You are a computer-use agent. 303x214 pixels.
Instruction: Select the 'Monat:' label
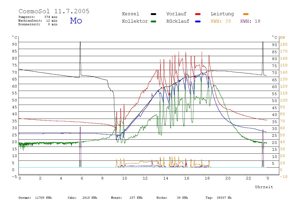[116, 198]
